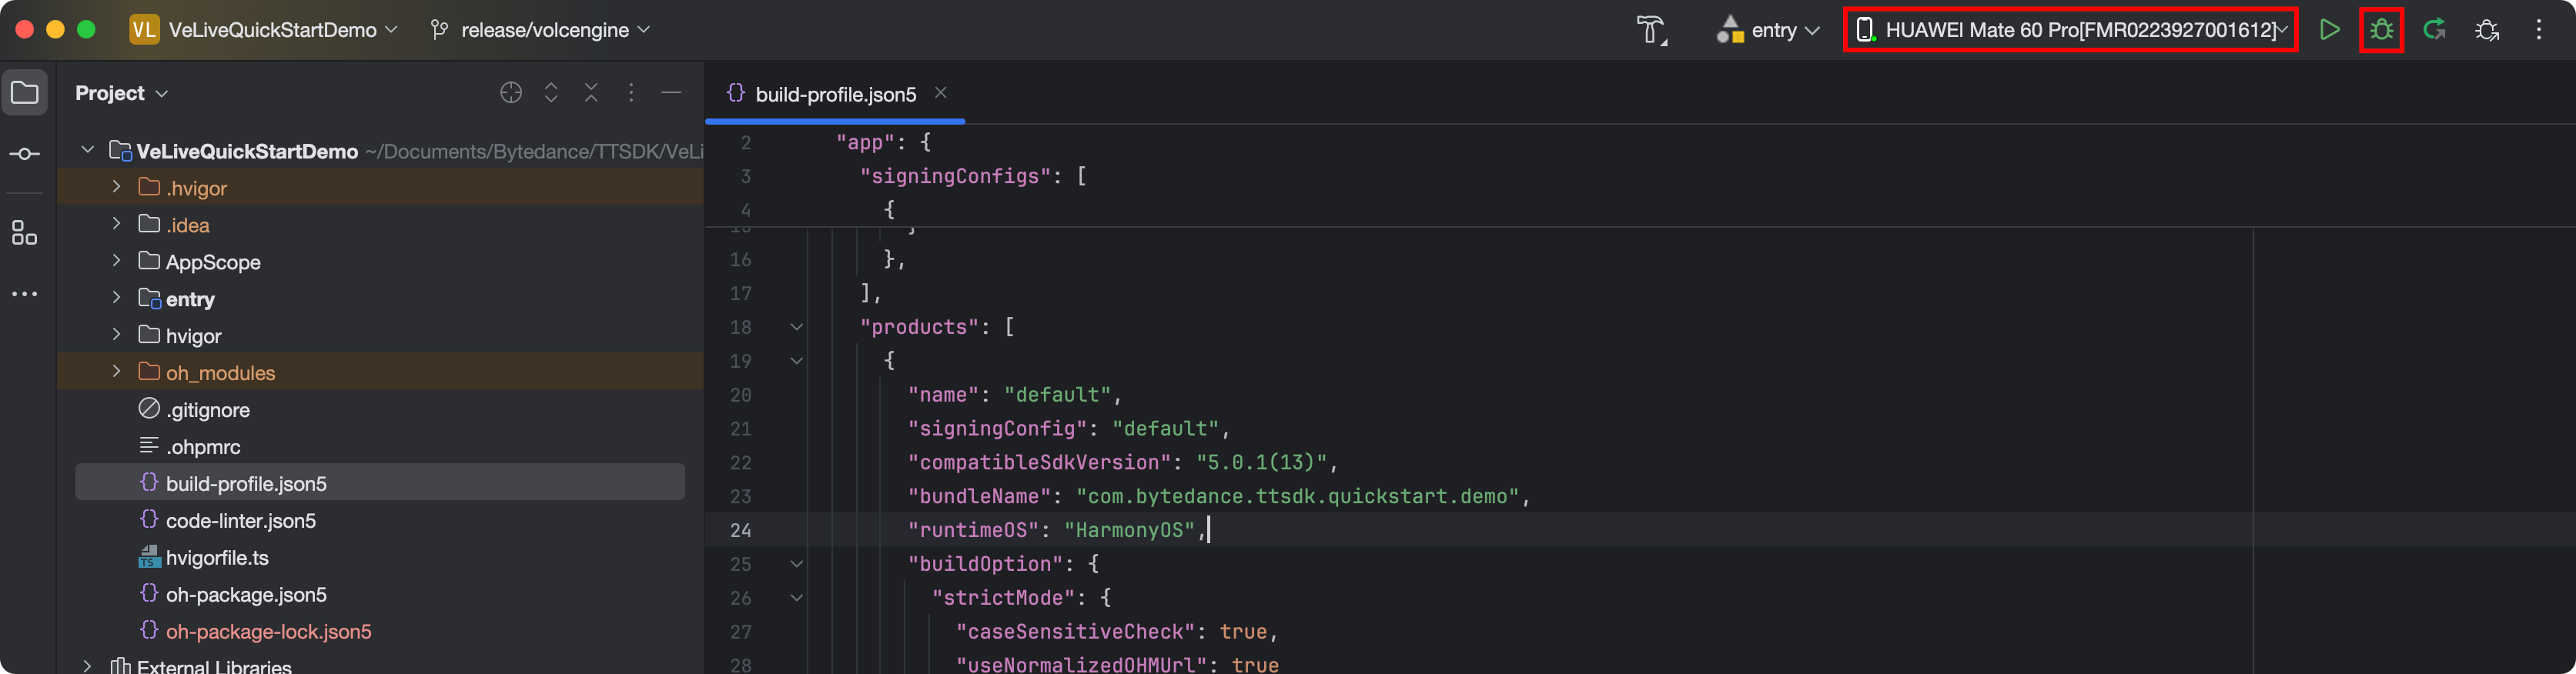Viewport: 2576px width, 674px height.
Task: Open the release/volcengine branch dropdown
Action: pyautogui.click(x=541, y=30)
